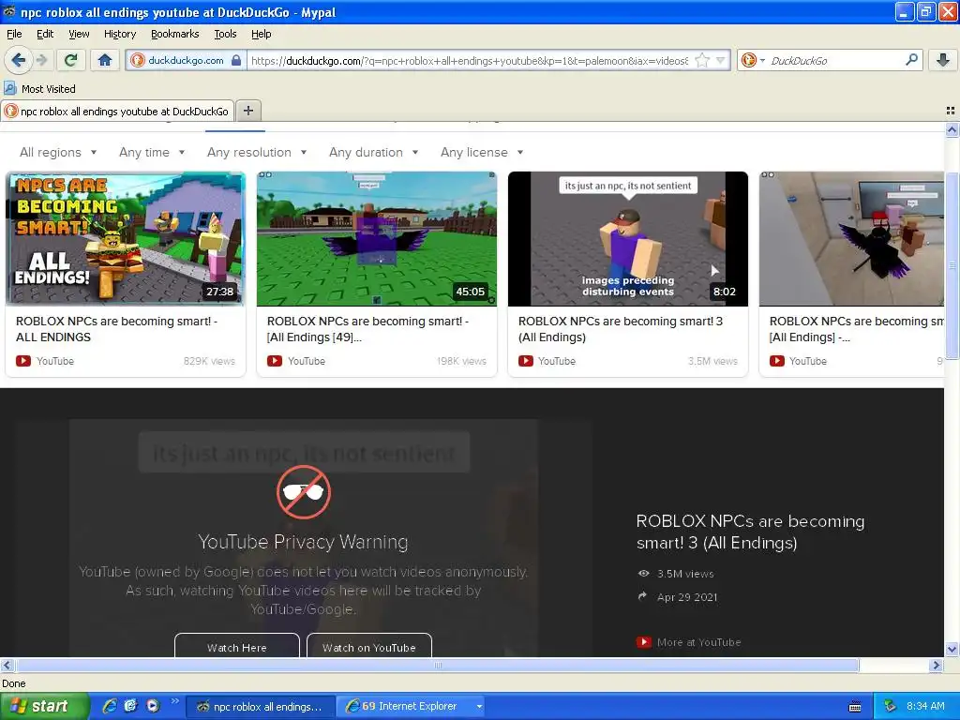The image size is (960, 720).
Task: Open the More at YouTube link
Action: (689, 642)
